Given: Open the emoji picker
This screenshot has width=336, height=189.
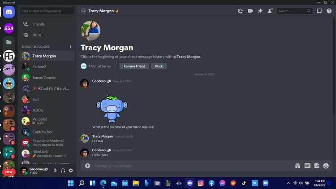Looking at the screenshot, I should 326,166.
